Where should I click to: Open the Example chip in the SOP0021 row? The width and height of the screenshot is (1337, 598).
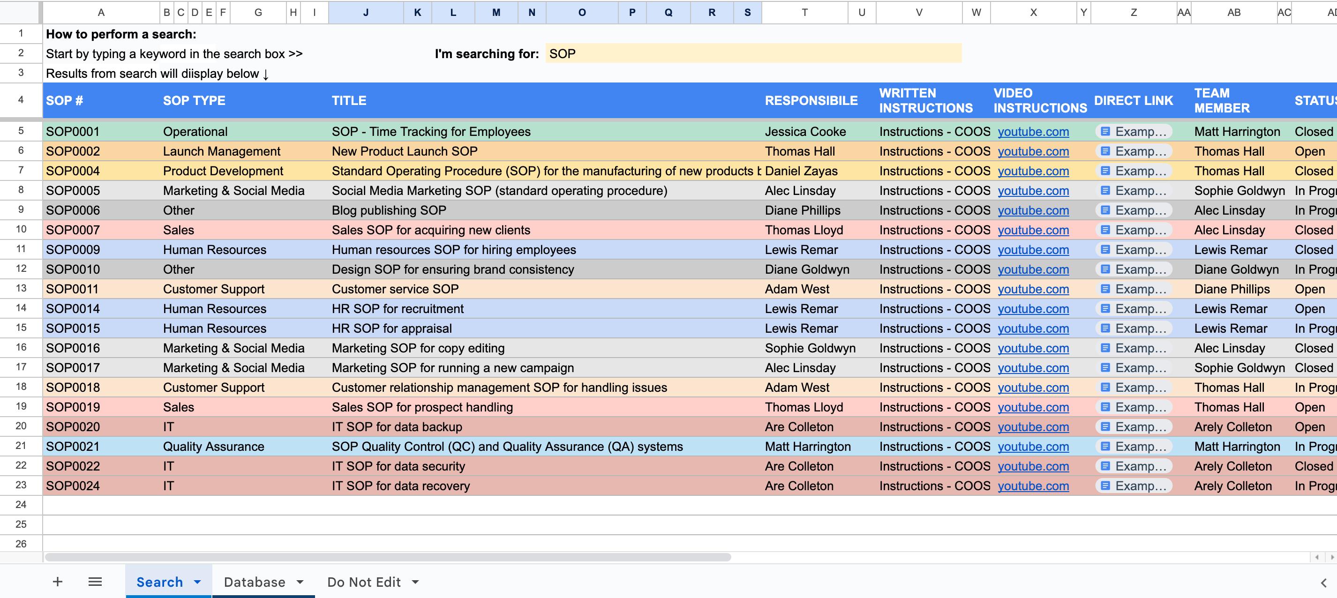1134,446
